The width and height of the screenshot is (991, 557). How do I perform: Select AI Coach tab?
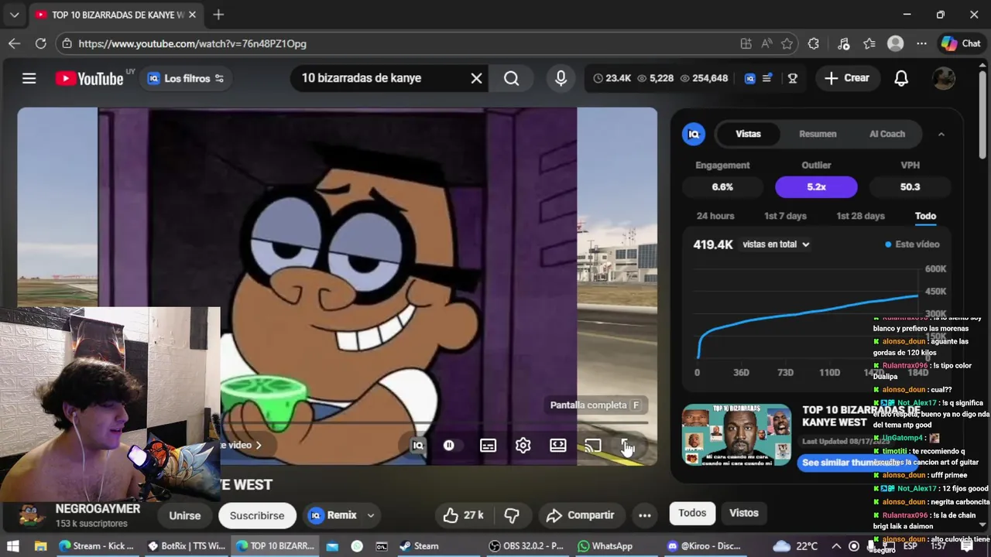click(x=887, y=134)
